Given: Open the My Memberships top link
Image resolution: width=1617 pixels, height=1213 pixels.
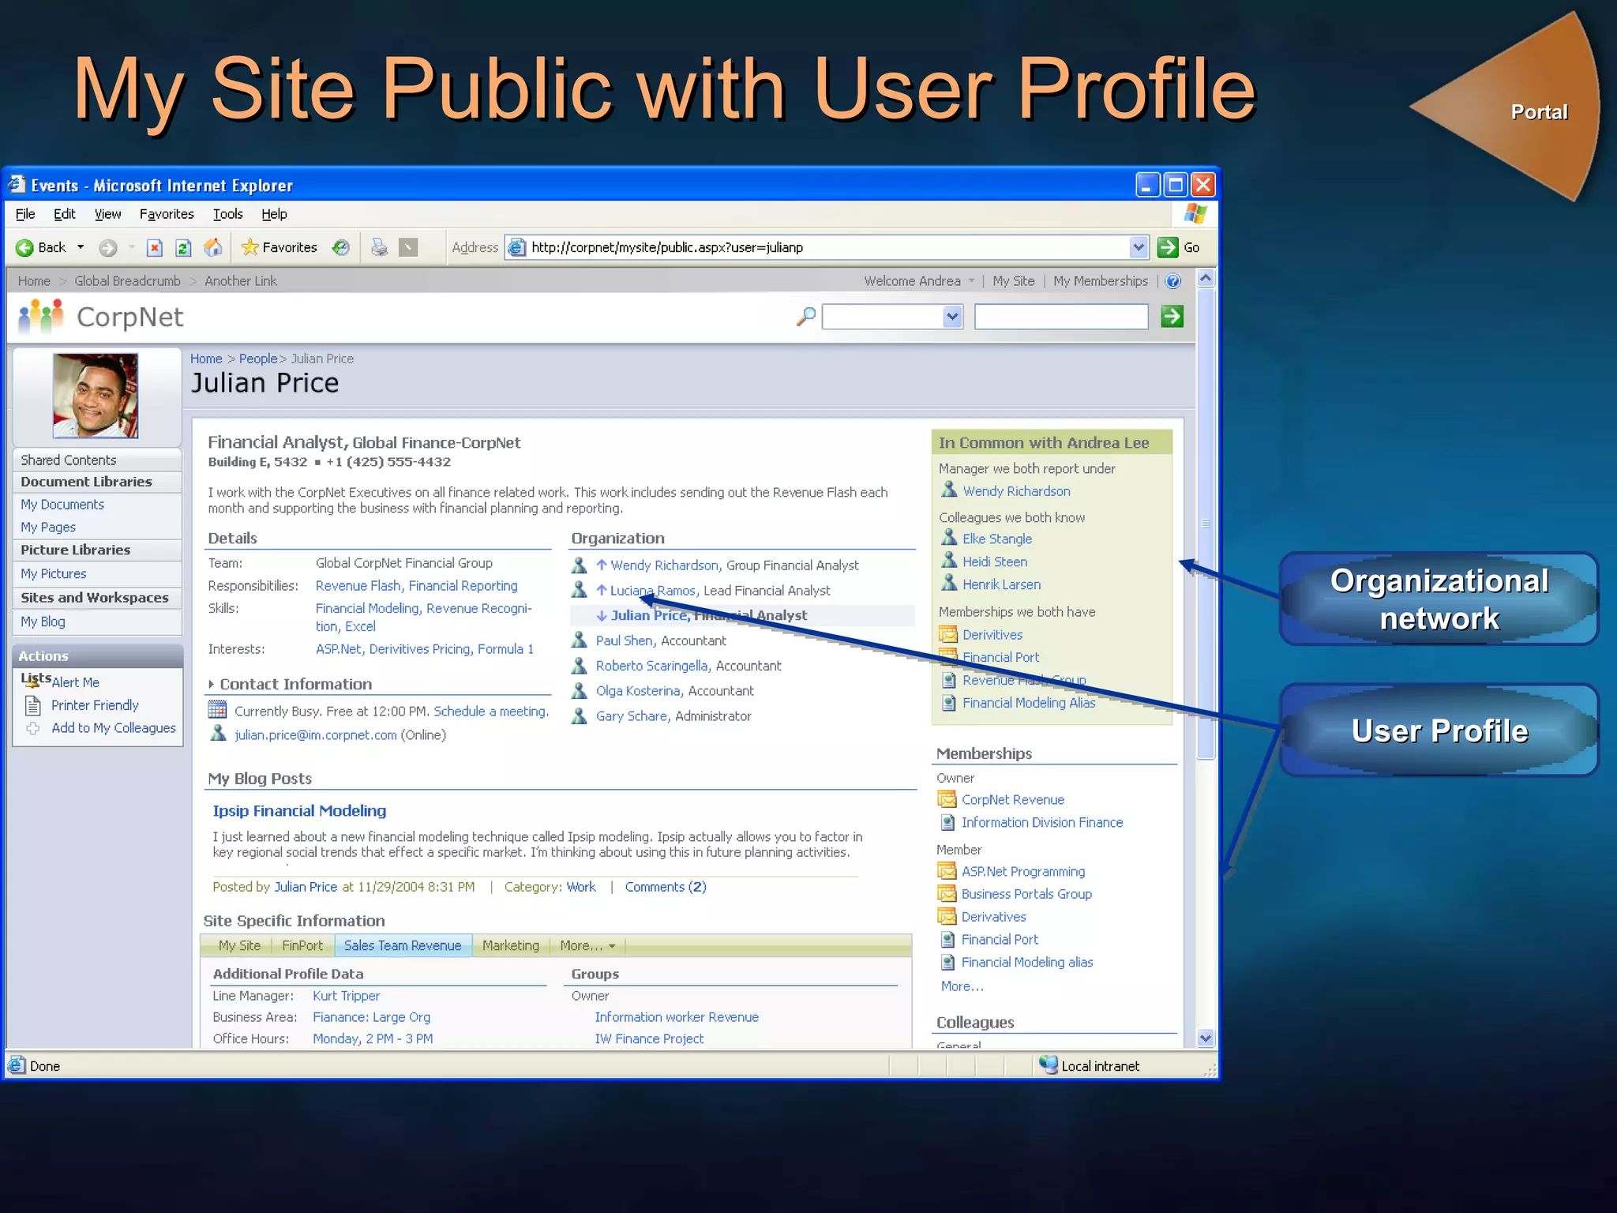Looking at the screenshot, I should (1101, 281).
